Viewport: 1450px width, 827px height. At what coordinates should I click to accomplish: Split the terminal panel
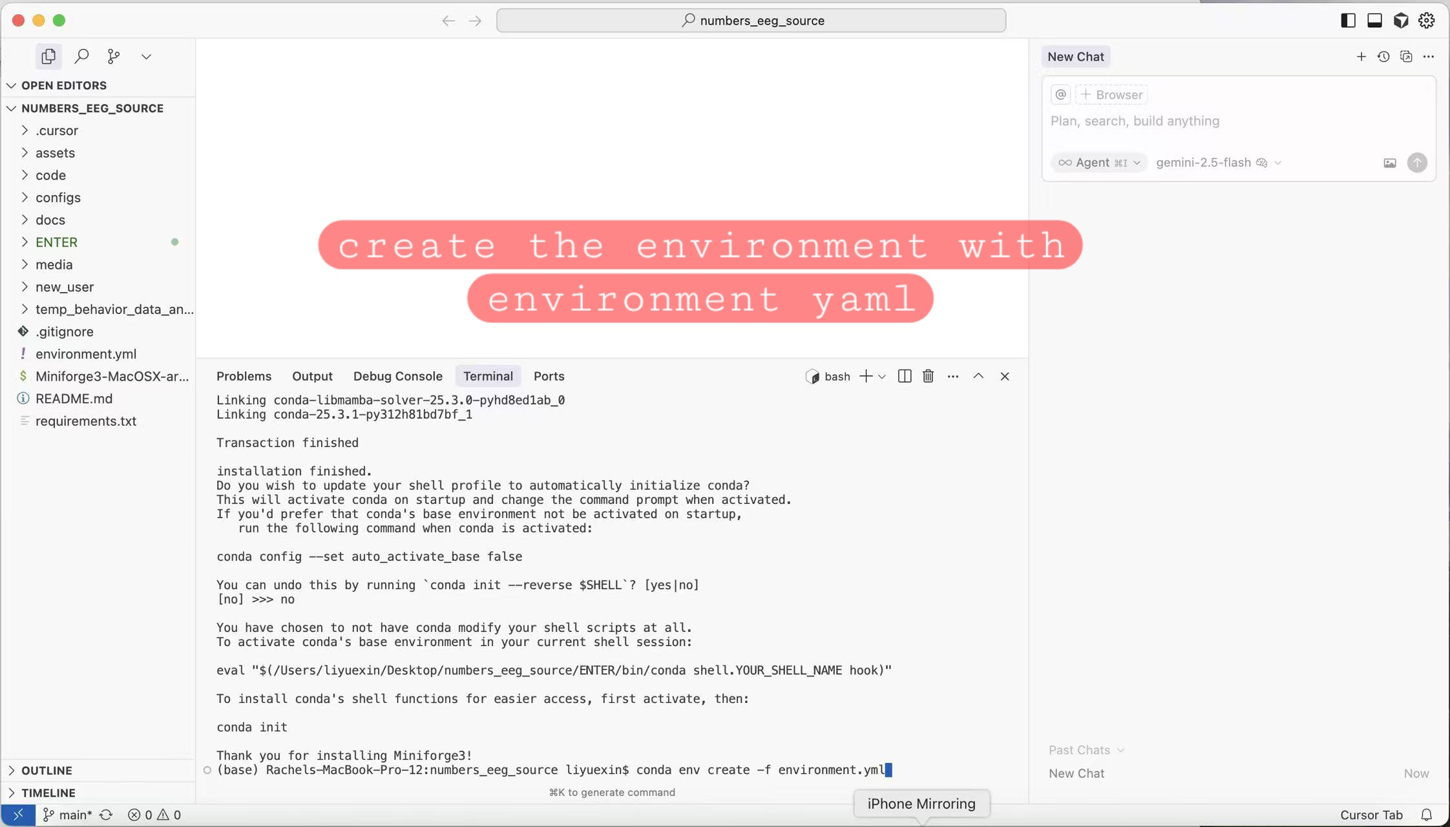point(904,376)
